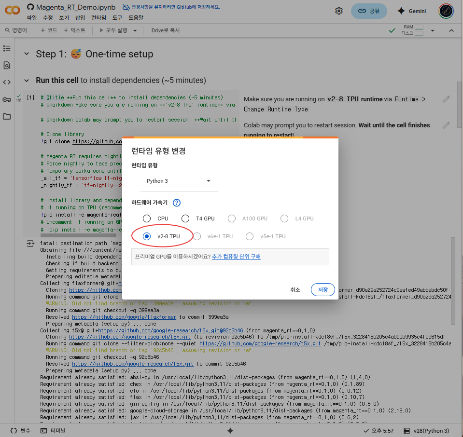Click the Magenta_RT_Demo.ipynb notebook title
This screenshot has height=437, width=463.
coord(76,7)
